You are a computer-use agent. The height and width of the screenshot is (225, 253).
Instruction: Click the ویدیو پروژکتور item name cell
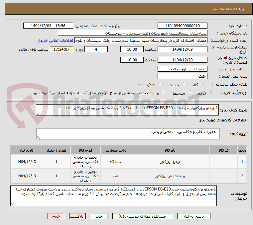click(170, 162)
